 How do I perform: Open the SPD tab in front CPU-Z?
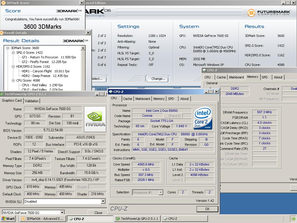click(171, 99)
